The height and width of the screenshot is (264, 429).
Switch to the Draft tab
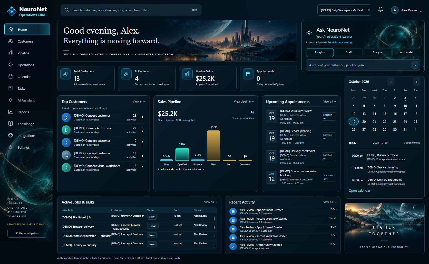tap(349, 52)
